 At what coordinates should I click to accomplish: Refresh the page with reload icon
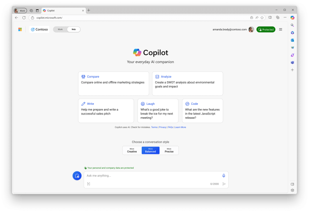[24, 18]
